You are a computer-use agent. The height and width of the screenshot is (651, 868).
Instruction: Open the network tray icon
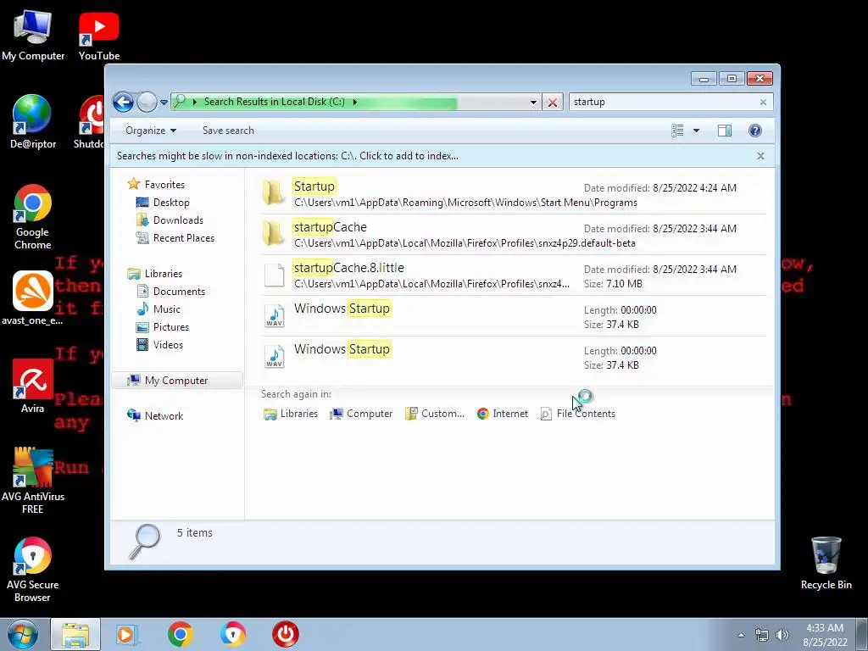(762, 635)
